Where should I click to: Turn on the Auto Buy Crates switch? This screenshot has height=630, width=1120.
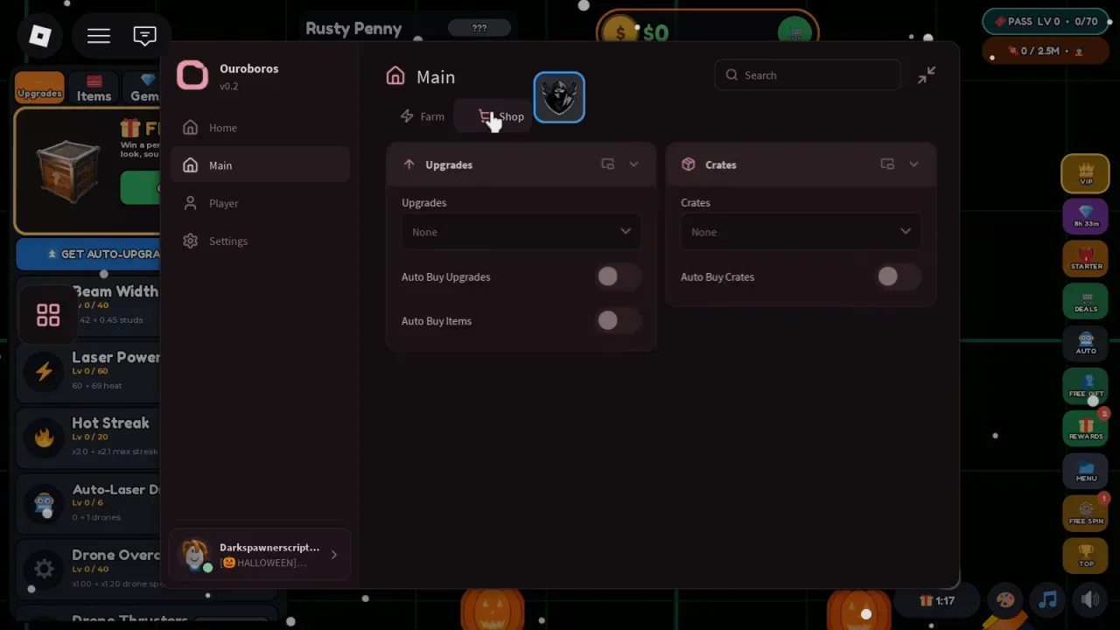point(898,276)
